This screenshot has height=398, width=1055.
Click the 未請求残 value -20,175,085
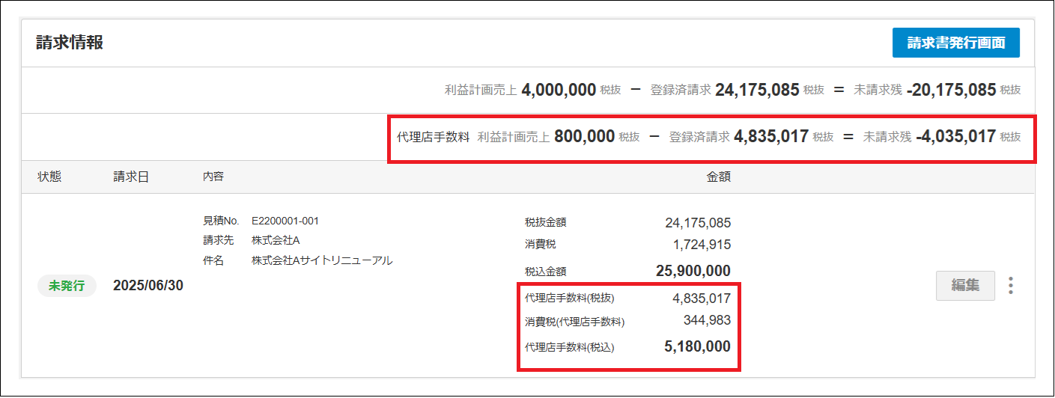click(951, 91)
